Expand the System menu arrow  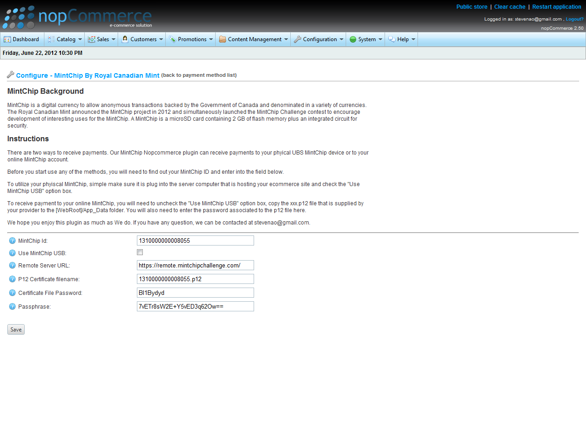pos(380,39)
